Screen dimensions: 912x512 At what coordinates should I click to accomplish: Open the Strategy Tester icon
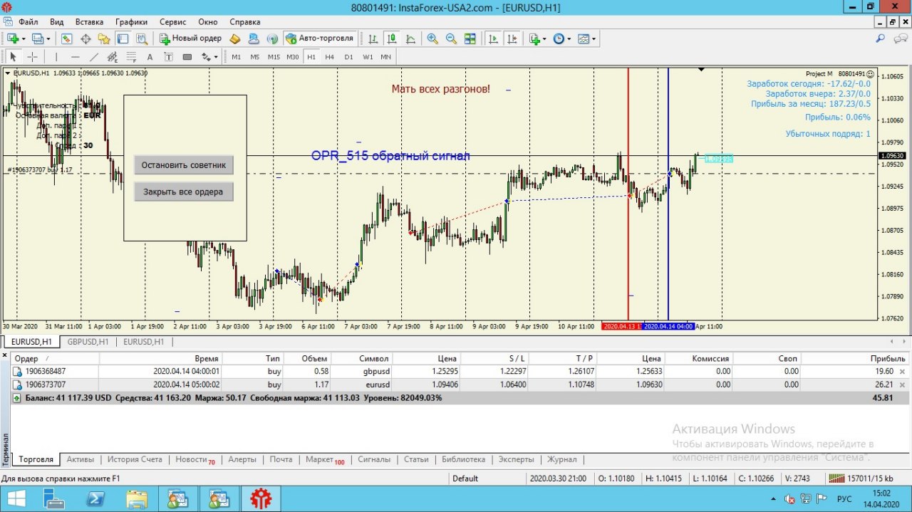[141, 38]
